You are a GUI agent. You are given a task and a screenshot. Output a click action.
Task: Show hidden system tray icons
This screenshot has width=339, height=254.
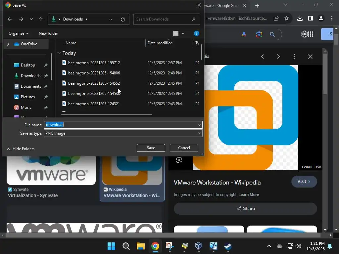pos(269,246)
